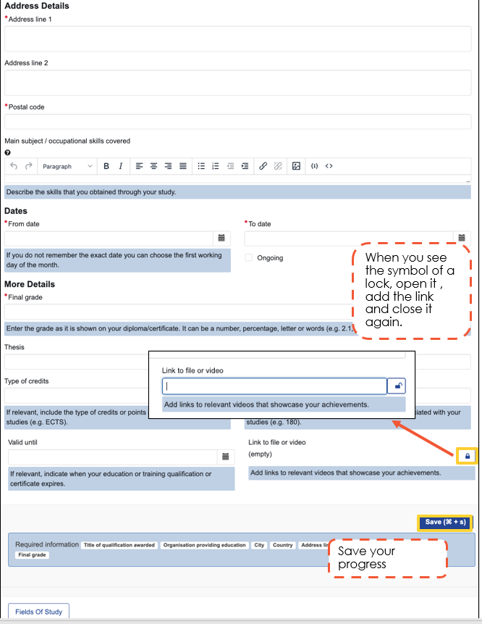Toggle italic formatting
The image size is (482, 624).
click(x=121, y=166)
